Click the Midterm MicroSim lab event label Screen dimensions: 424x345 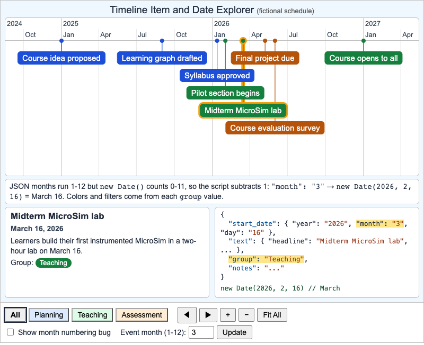[x=243, y=111]
